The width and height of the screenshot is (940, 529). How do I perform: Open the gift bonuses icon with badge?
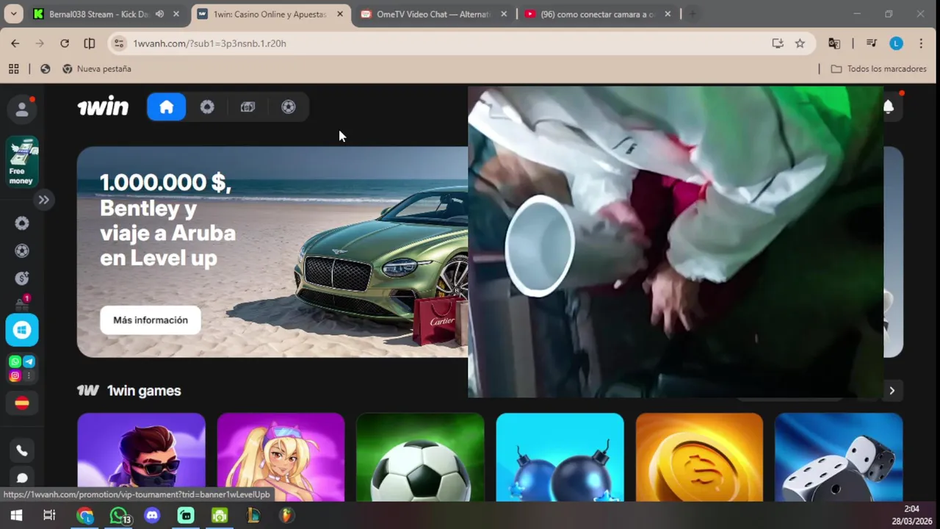coord(22,303)
